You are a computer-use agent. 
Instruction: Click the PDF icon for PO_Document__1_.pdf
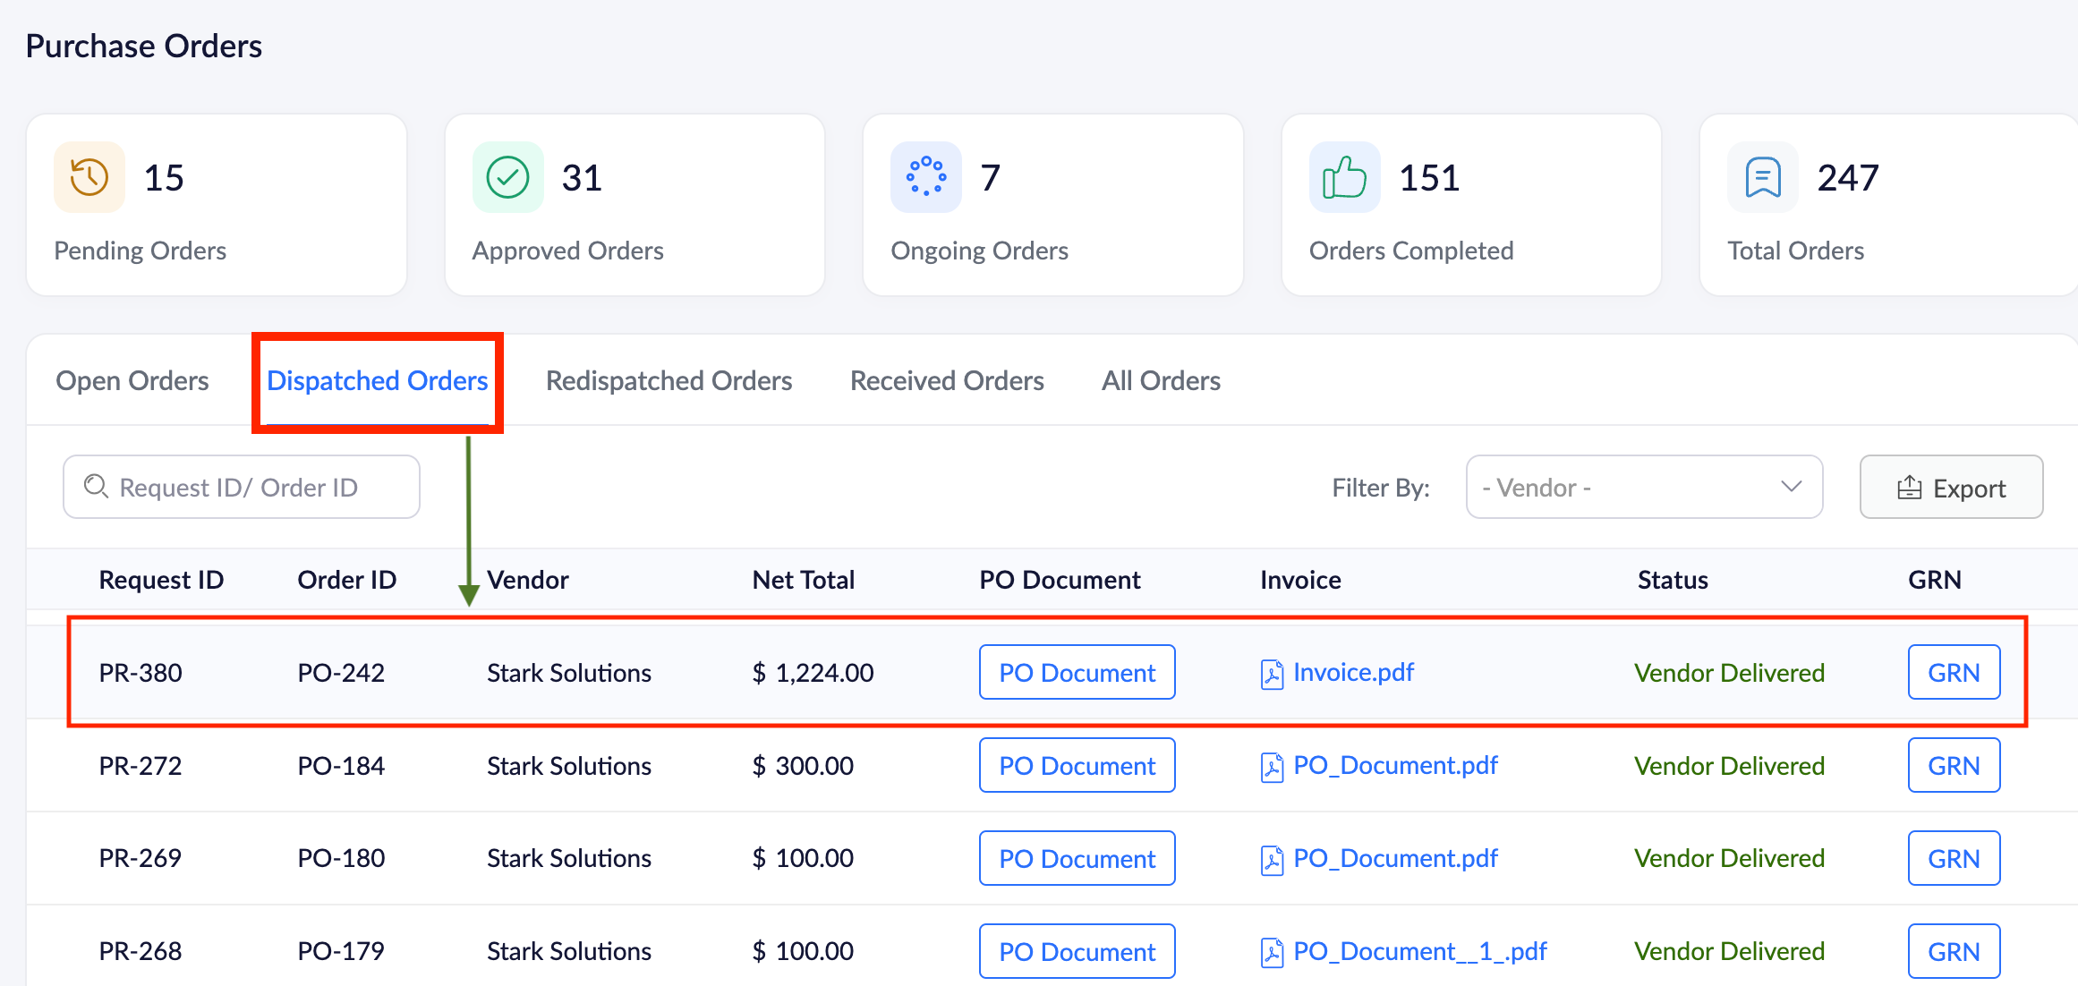1272,952
